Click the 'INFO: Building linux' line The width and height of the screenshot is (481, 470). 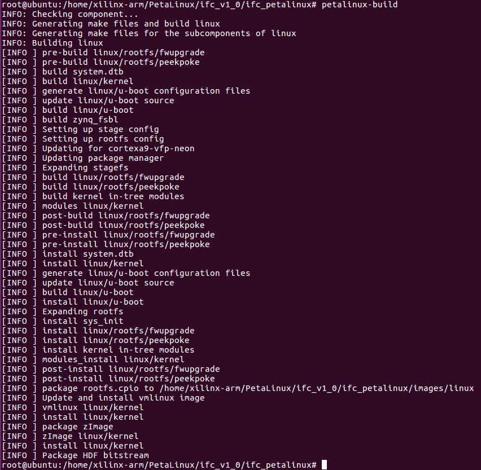pyautogui.click(x=53, y=43)
